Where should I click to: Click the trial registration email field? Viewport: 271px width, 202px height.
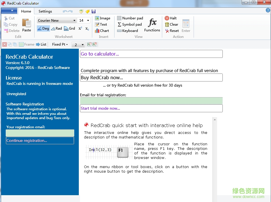151,101
